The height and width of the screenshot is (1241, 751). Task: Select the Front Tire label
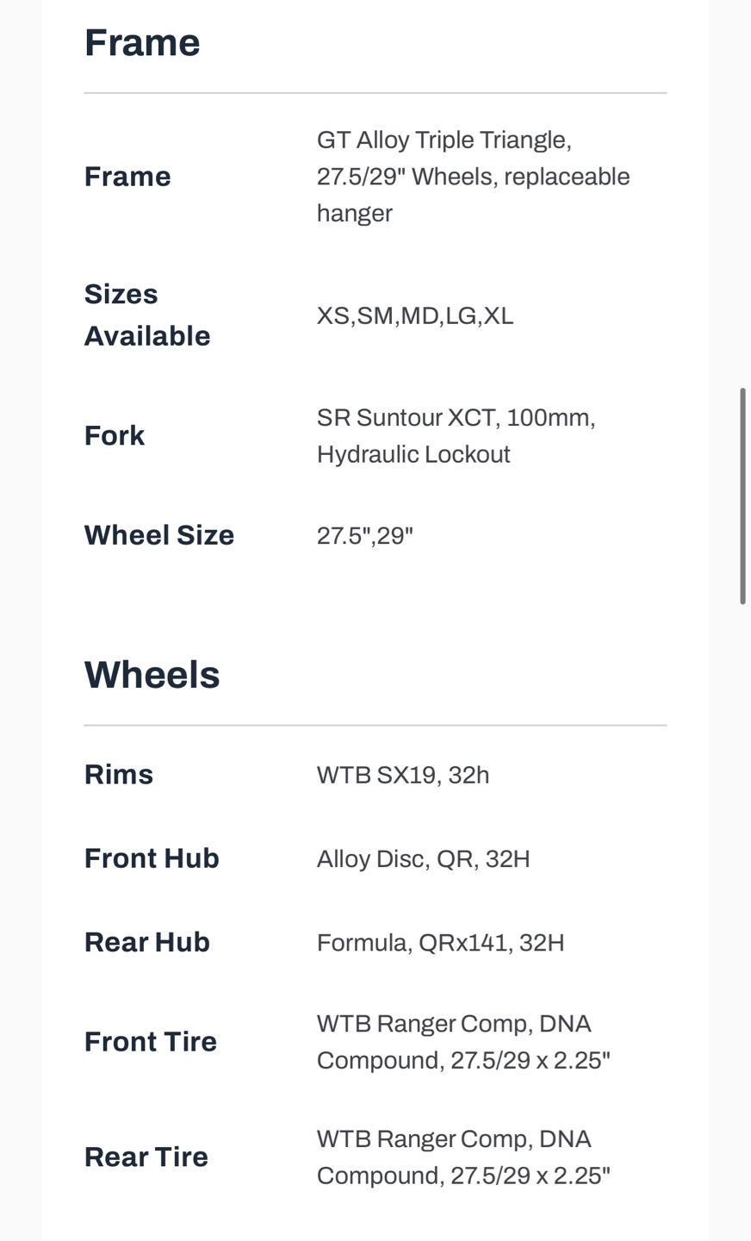click(151, 1042)
